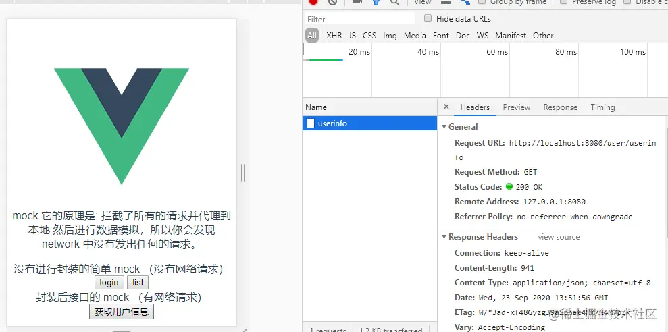
Task: Click no-referrer-when-downgrade value
Action: tap(575, 217)
